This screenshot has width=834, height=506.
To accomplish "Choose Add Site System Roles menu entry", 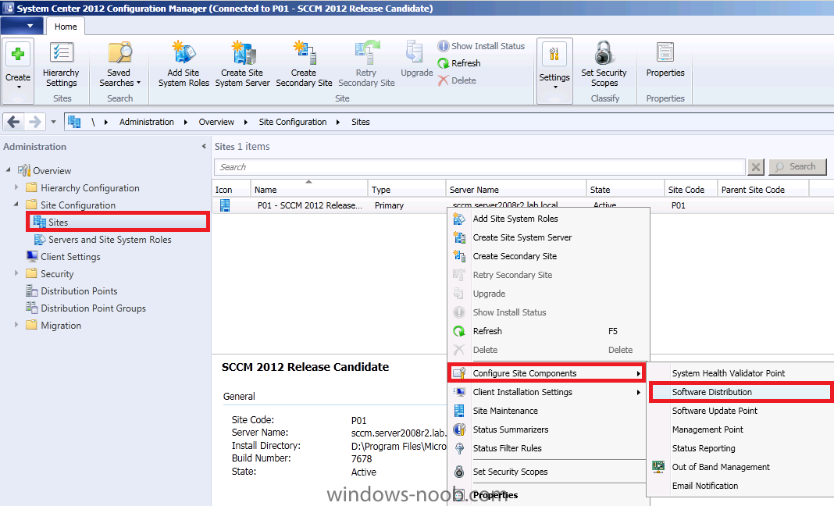I will point(549,219).
